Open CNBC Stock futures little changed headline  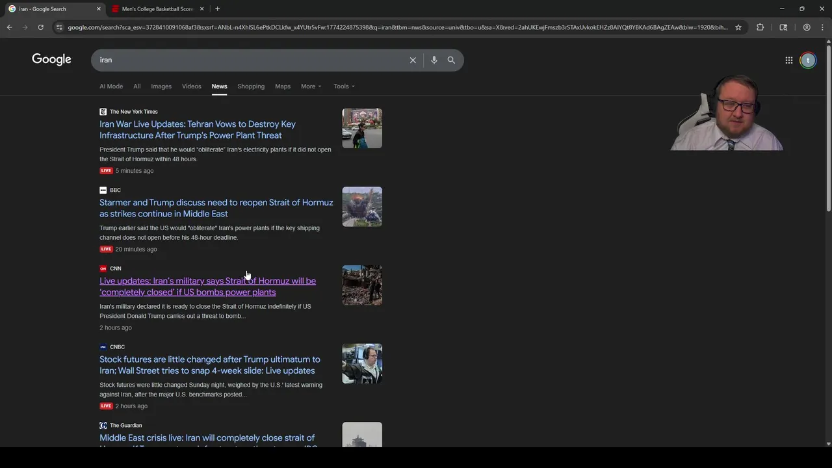(209, 365)
